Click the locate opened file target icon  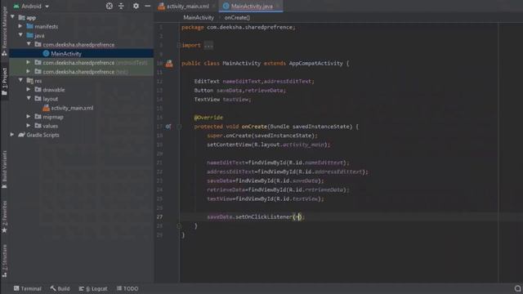click(x=109, y=6)
